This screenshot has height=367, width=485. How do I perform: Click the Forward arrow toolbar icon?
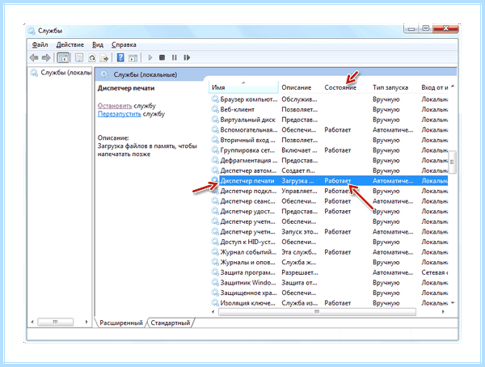[x=46, y=57]
